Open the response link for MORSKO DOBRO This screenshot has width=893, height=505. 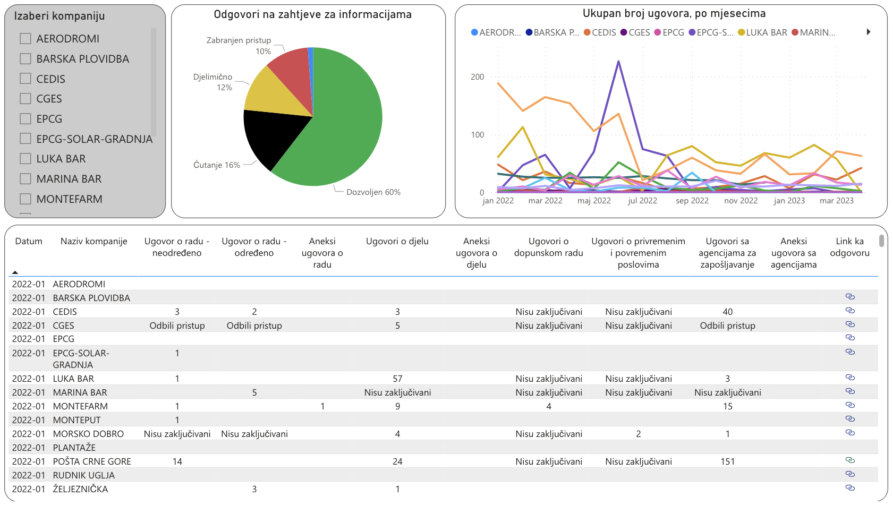pos(850,433)
